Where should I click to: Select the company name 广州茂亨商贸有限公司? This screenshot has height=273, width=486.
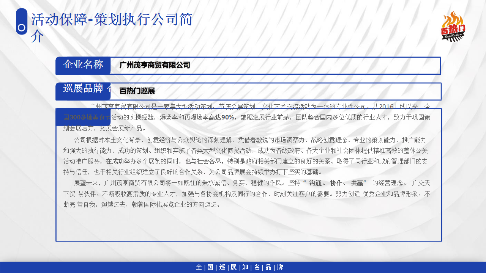point(155,65)
